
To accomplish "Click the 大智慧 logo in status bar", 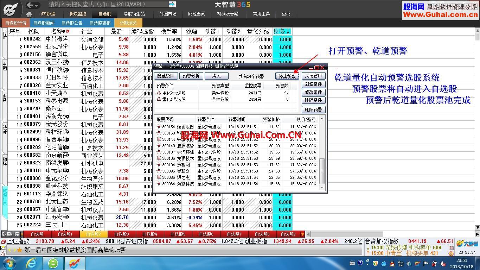I will coord(467,243).
